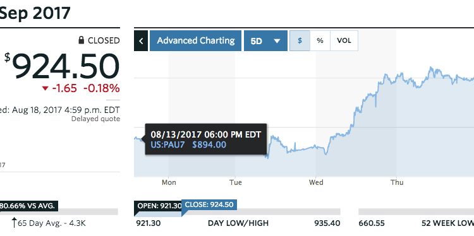Screen dimensions: 474x236
Task: Click the OPEN: 921.30 range label
Action: pyautogui.click(x=158, y=206)
